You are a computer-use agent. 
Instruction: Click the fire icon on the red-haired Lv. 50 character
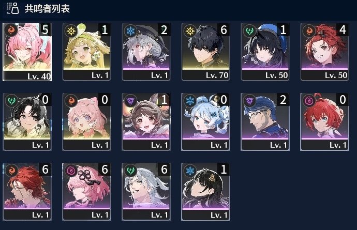coord(309,30)
